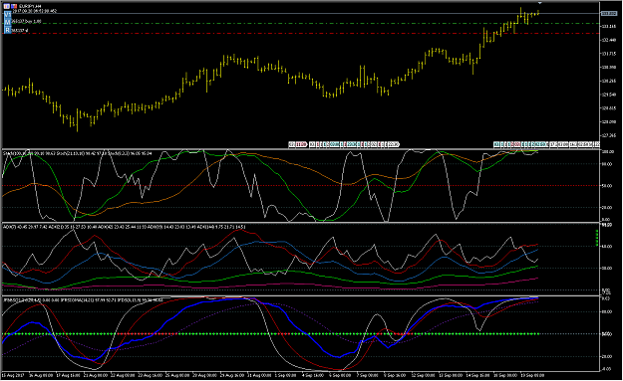
Task: Click the 12 Sep 00:00 label on the time axis
Action: click(424, 375)
